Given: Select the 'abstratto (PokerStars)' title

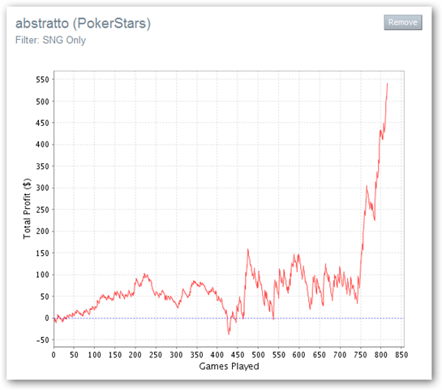Looking at the screenshot, I should (83, 24).
